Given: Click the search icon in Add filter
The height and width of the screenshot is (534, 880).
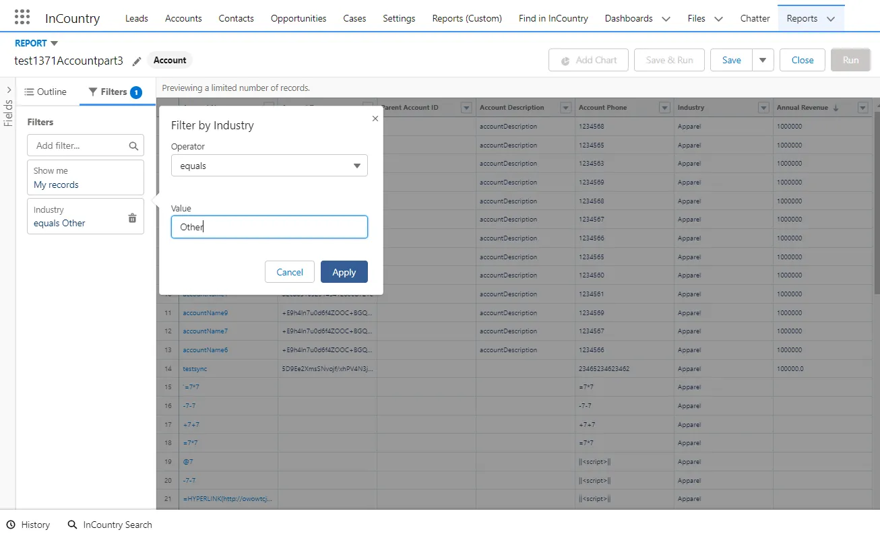Looking at the screenshot, I should pos(133,145).
